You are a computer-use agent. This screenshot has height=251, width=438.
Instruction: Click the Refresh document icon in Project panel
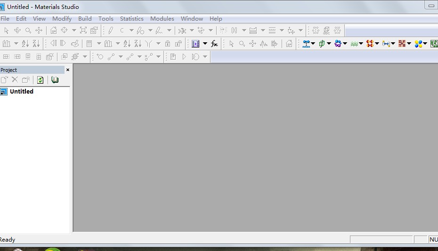(x=40, y=80)
